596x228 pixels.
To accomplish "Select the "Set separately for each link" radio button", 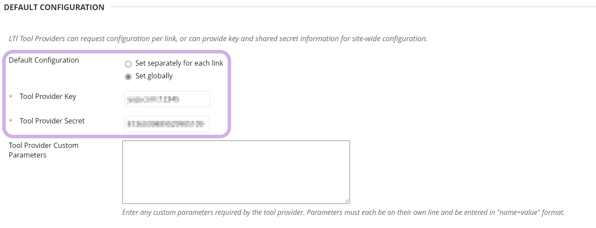I will [128, 64].
